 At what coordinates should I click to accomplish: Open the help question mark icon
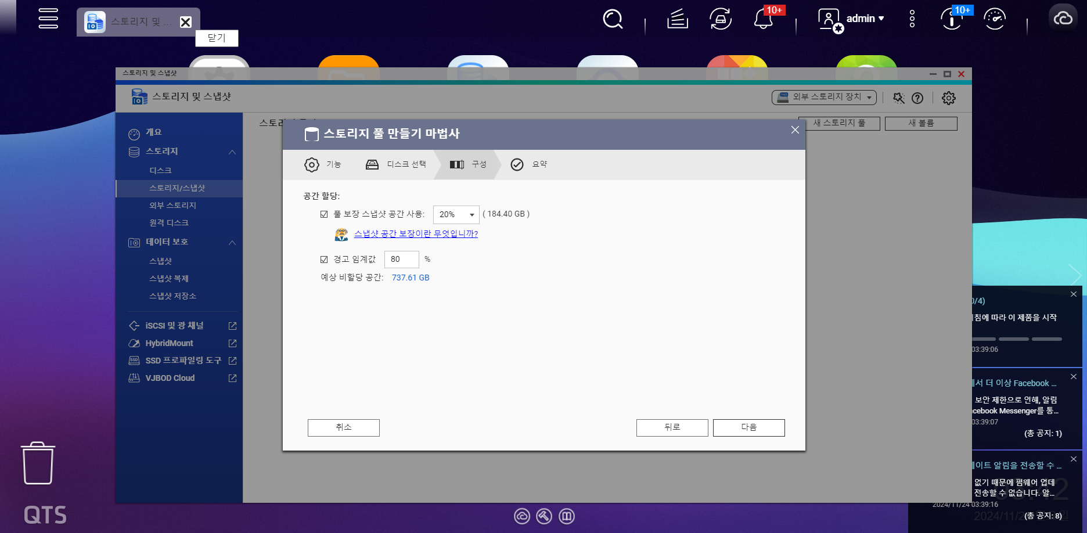(x=917, y=98)
